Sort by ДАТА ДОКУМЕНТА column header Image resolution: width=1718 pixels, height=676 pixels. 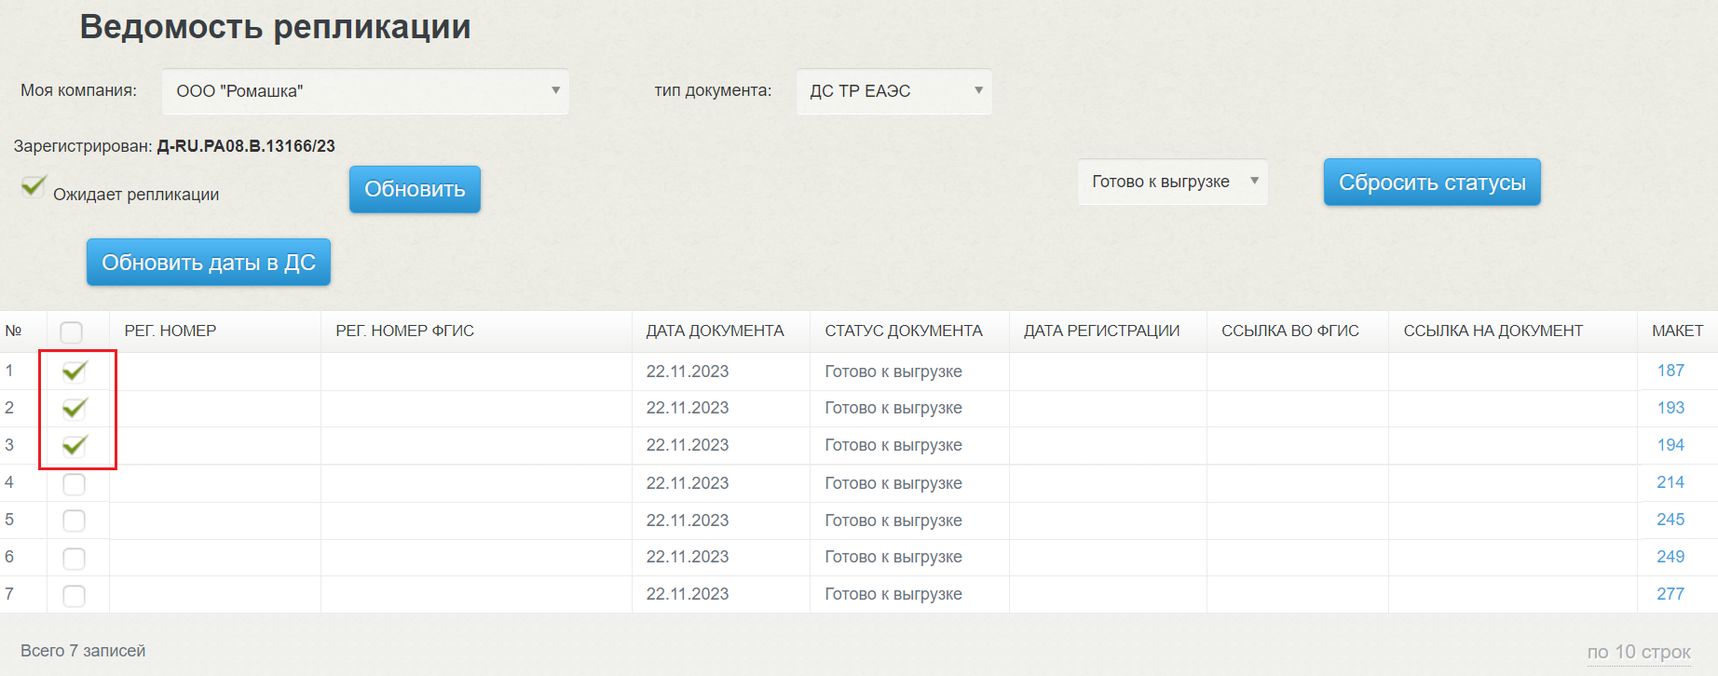(715, 331)
